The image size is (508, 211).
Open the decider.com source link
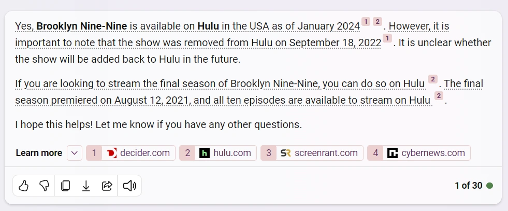(144, 153)
